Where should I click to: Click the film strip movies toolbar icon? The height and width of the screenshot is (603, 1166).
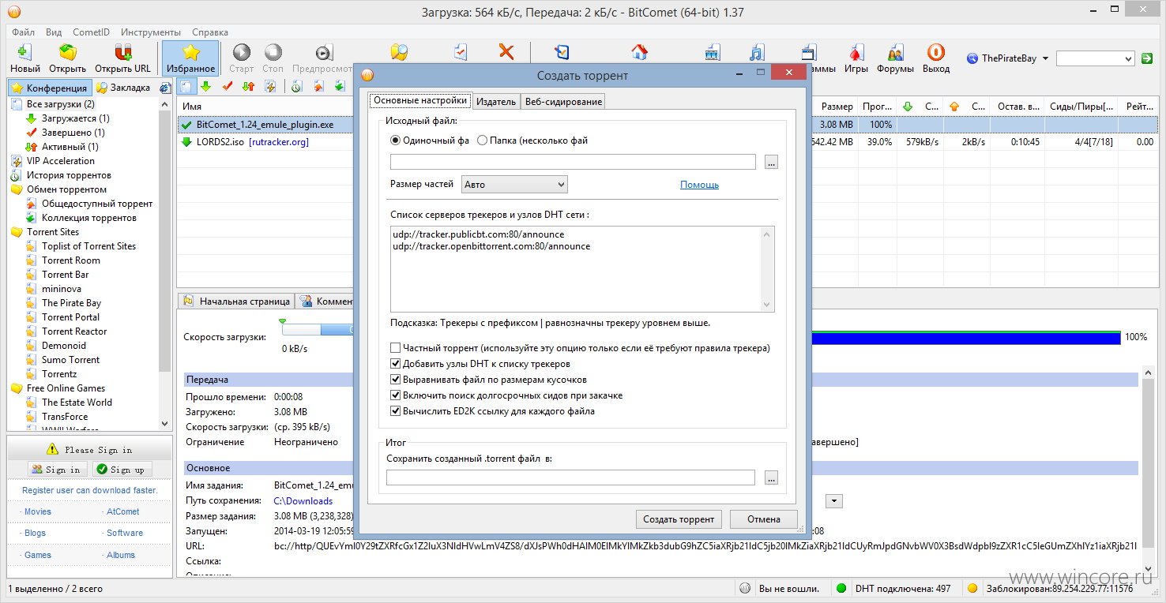[x=713, y=53]
